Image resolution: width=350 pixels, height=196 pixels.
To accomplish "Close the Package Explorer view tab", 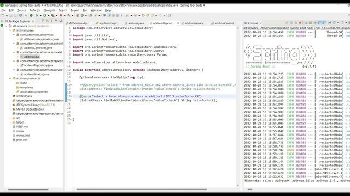I will tap(33, 21).
